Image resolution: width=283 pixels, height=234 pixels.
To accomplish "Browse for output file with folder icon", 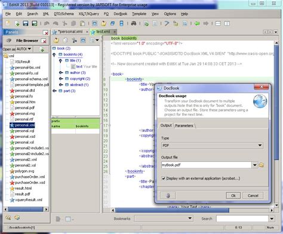I will tap(262, 165).
